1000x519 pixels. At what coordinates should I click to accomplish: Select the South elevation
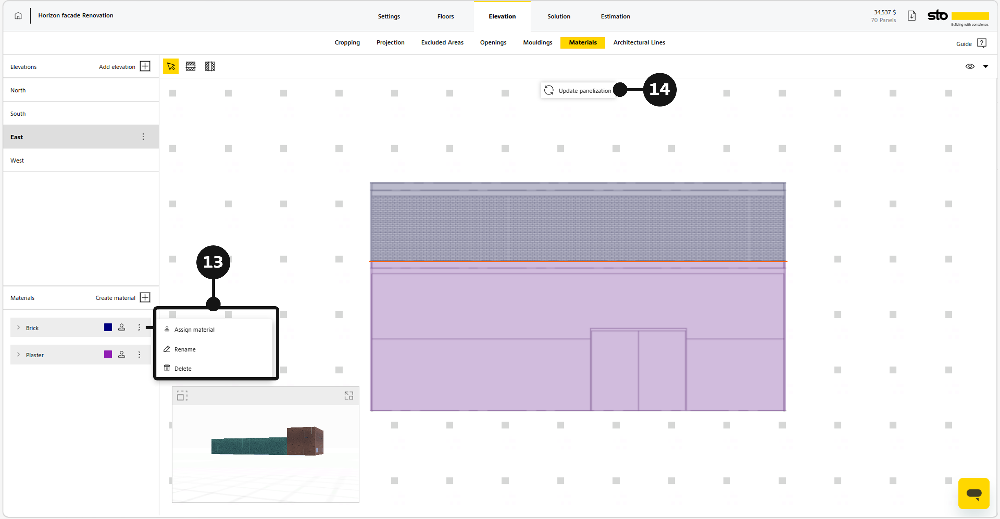tap(81, 114)
